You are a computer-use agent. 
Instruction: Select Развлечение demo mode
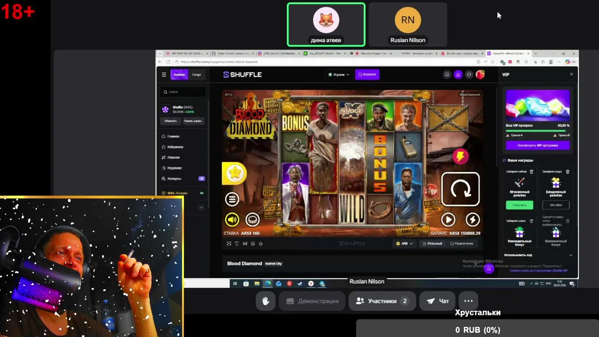pyautogui.click(x=461, y=243)
